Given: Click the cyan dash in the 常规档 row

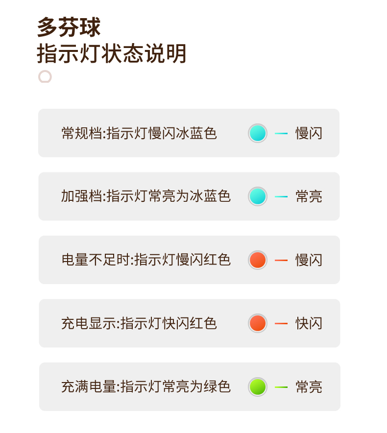Looking at the screenshot, I should [281, 133].
